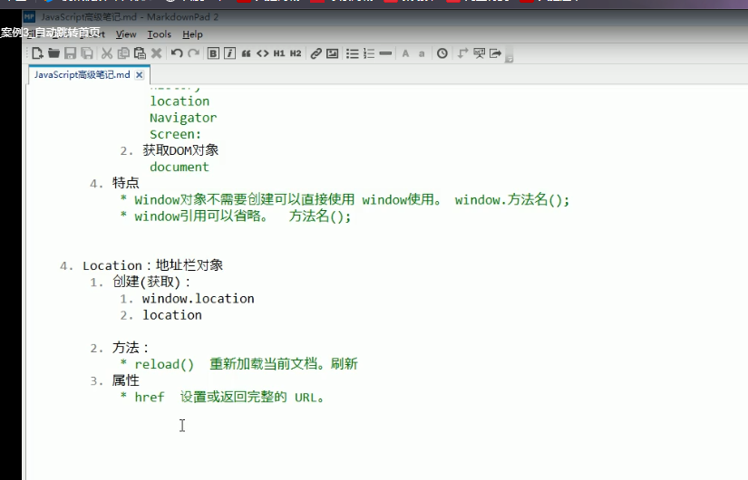Insert a code block
The image size is (748, 480).
point(263,53)
